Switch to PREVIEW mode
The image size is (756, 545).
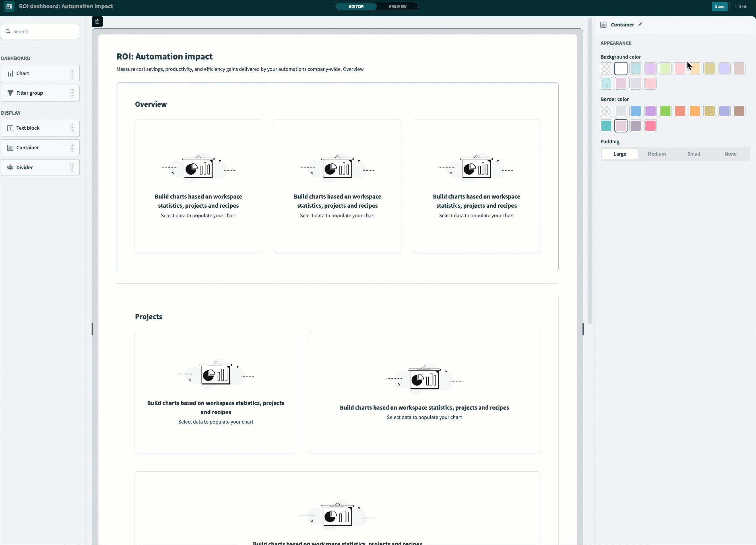coord(397,6)
